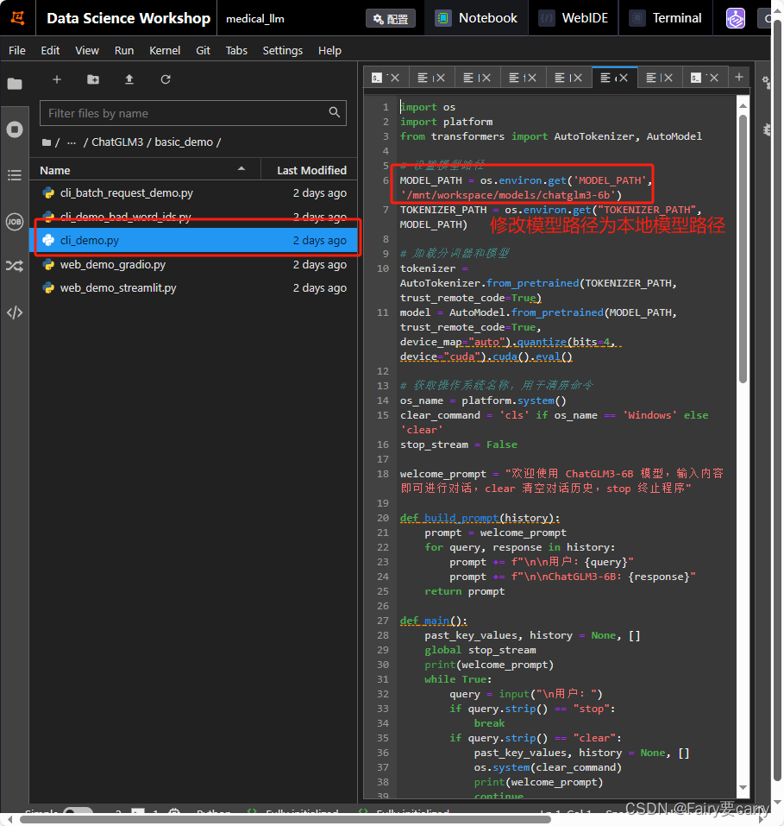
Task: Expand the collapsed '...' breadcrumb path
Action: point(72,142)
